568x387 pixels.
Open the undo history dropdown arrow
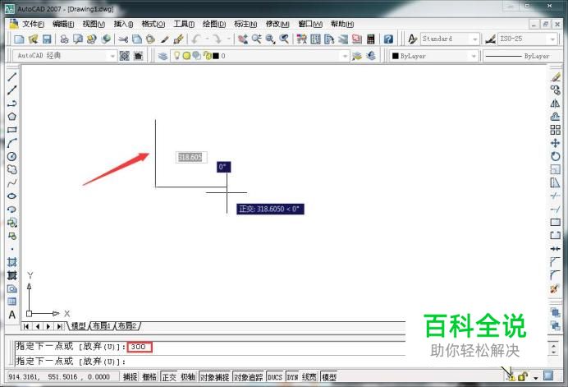point(208,39)
